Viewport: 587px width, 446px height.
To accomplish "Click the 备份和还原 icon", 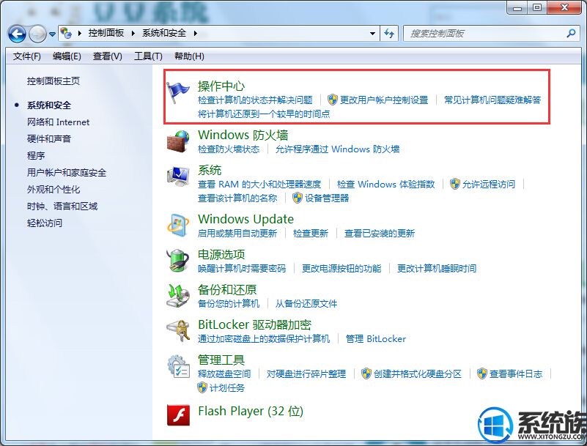I will pos(178,295).
